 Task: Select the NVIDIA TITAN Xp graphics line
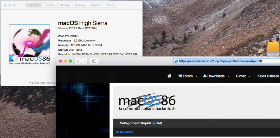coord(97,54)
